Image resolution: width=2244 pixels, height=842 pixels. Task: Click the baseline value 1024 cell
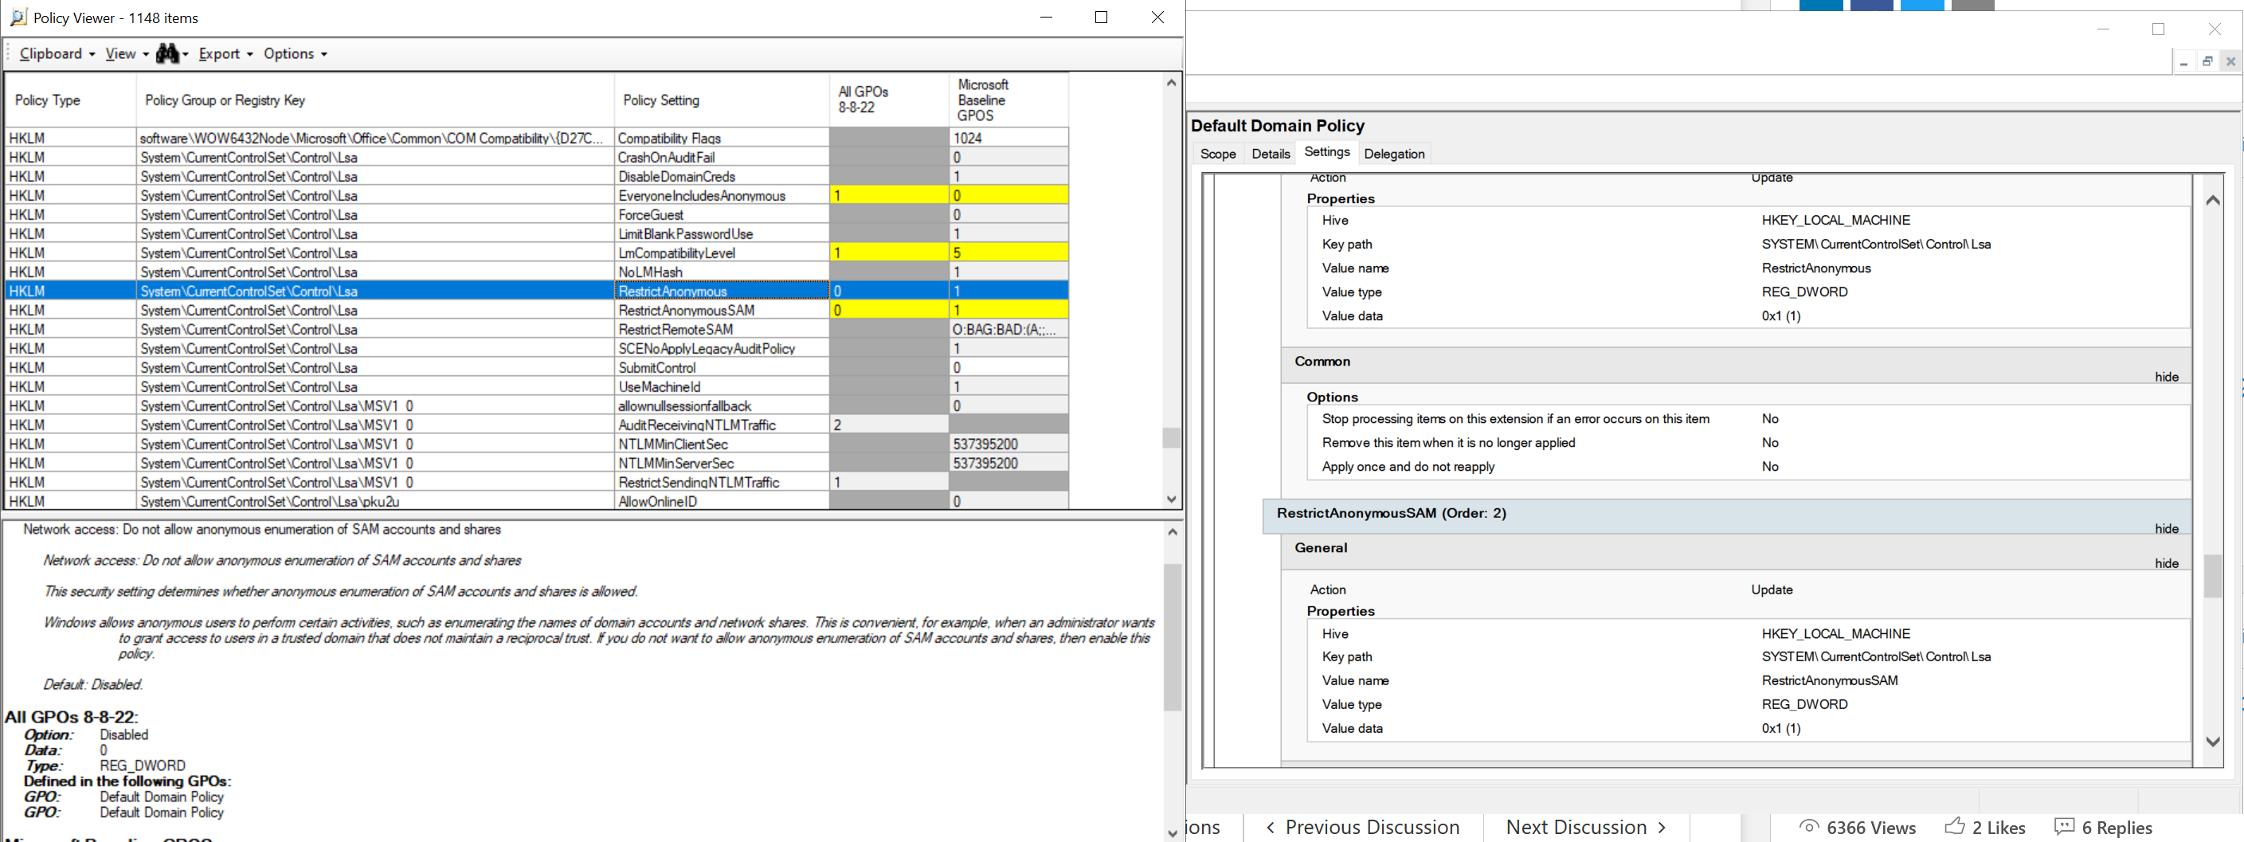coord(1008,139)
